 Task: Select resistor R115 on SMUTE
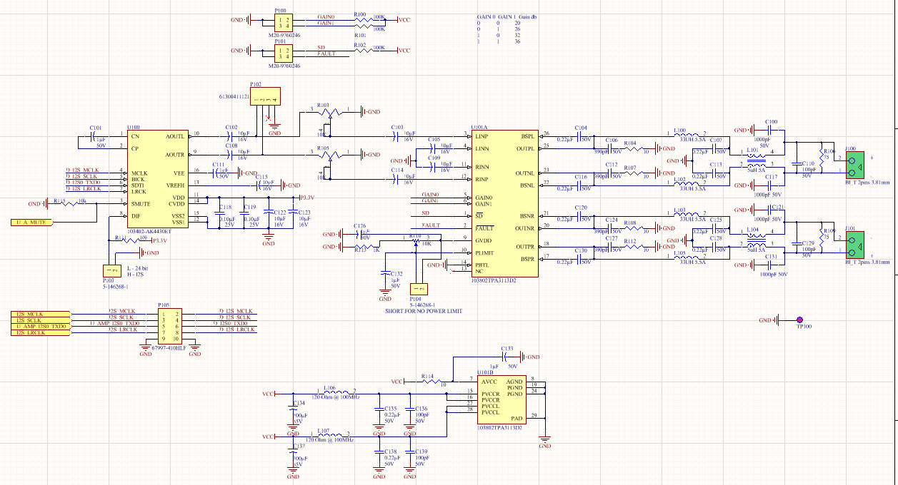coord(69,203)
